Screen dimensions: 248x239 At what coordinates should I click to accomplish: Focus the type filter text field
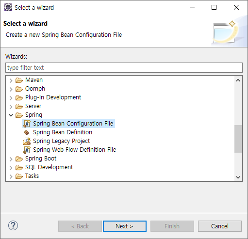124,68
